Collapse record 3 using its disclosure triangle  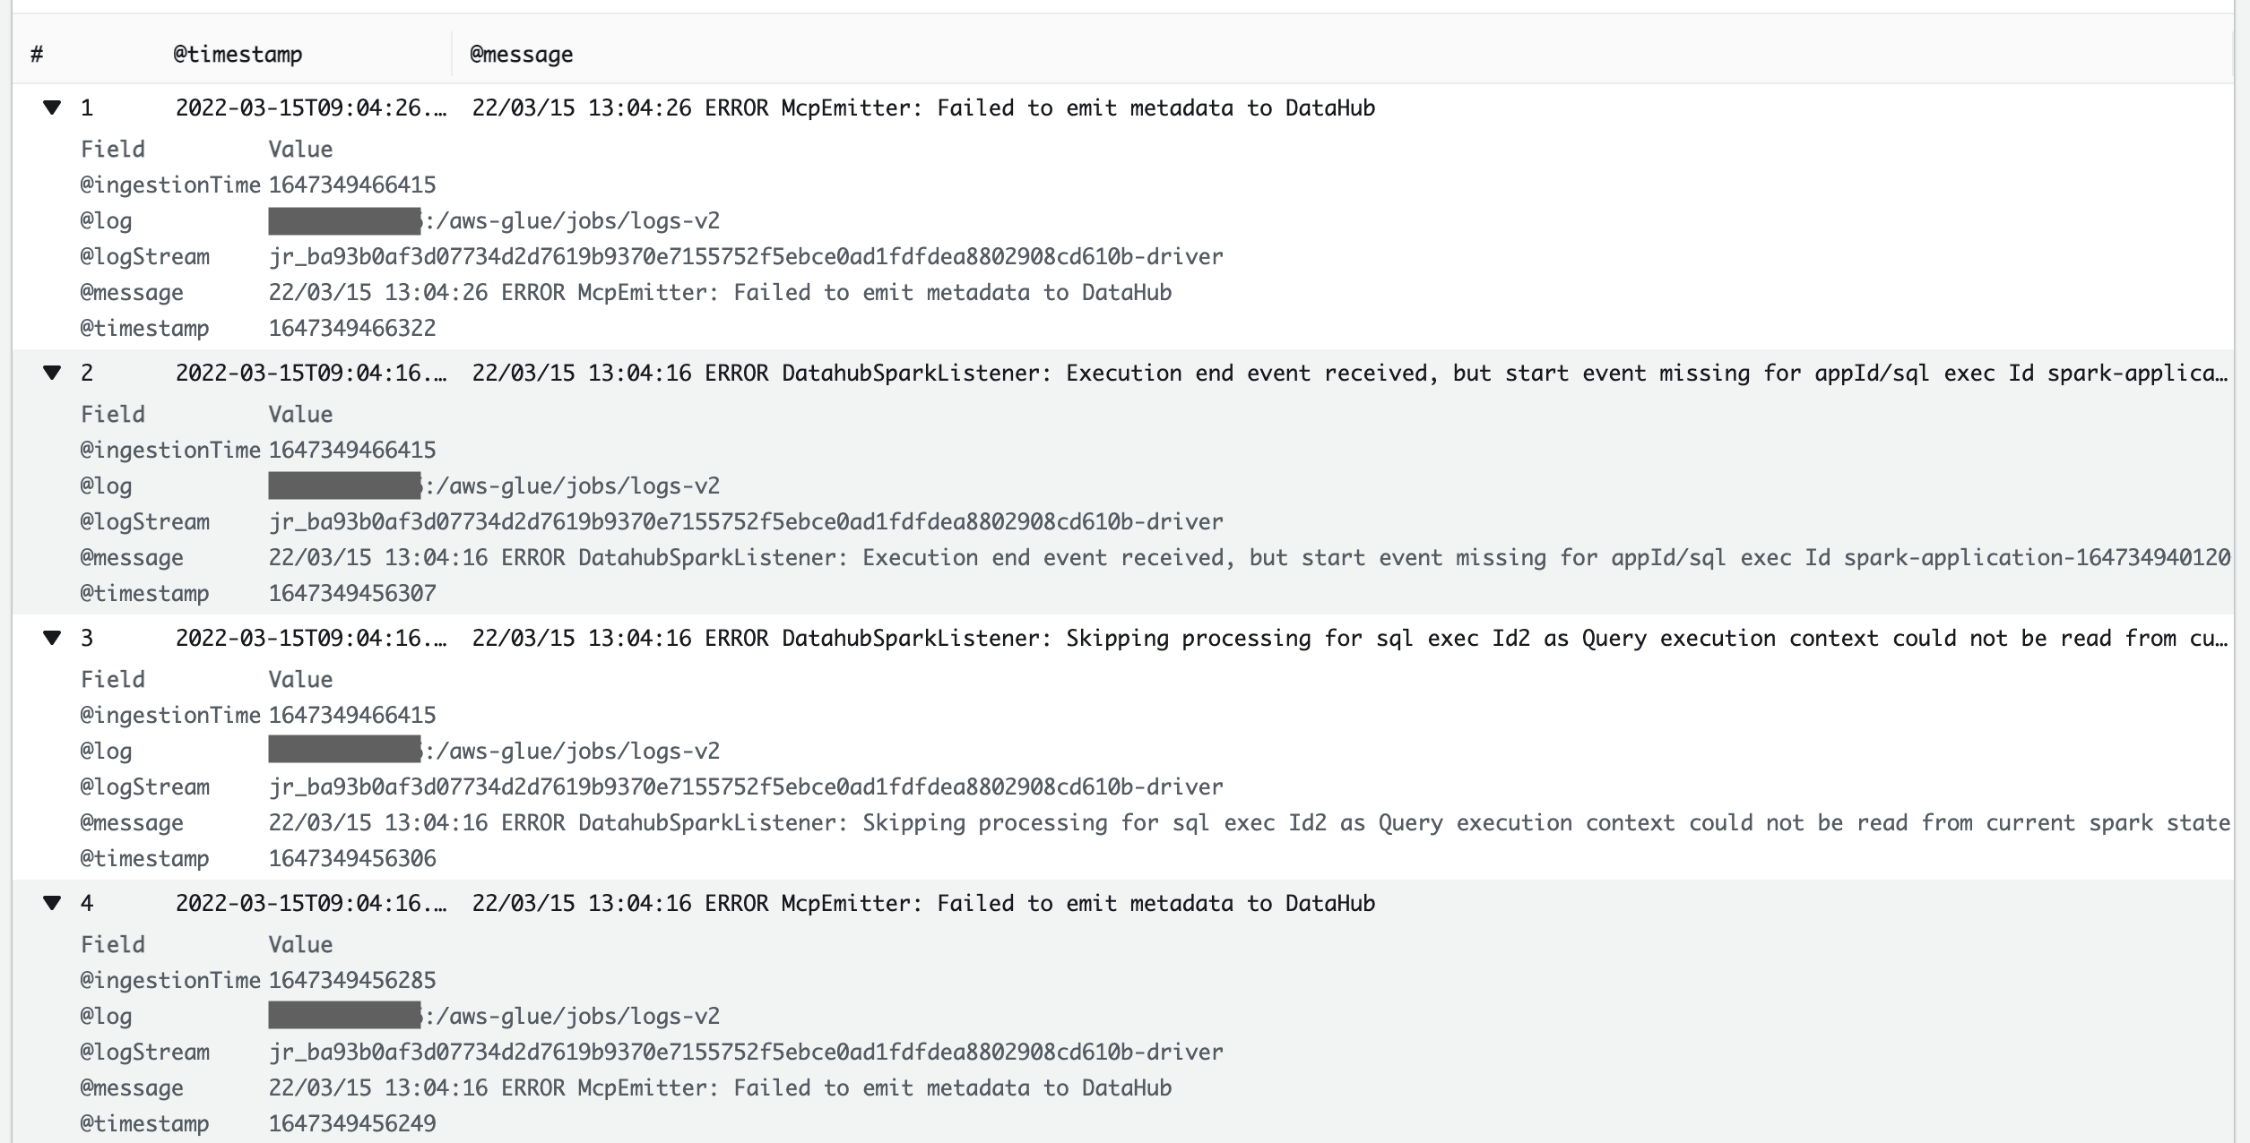51,638
